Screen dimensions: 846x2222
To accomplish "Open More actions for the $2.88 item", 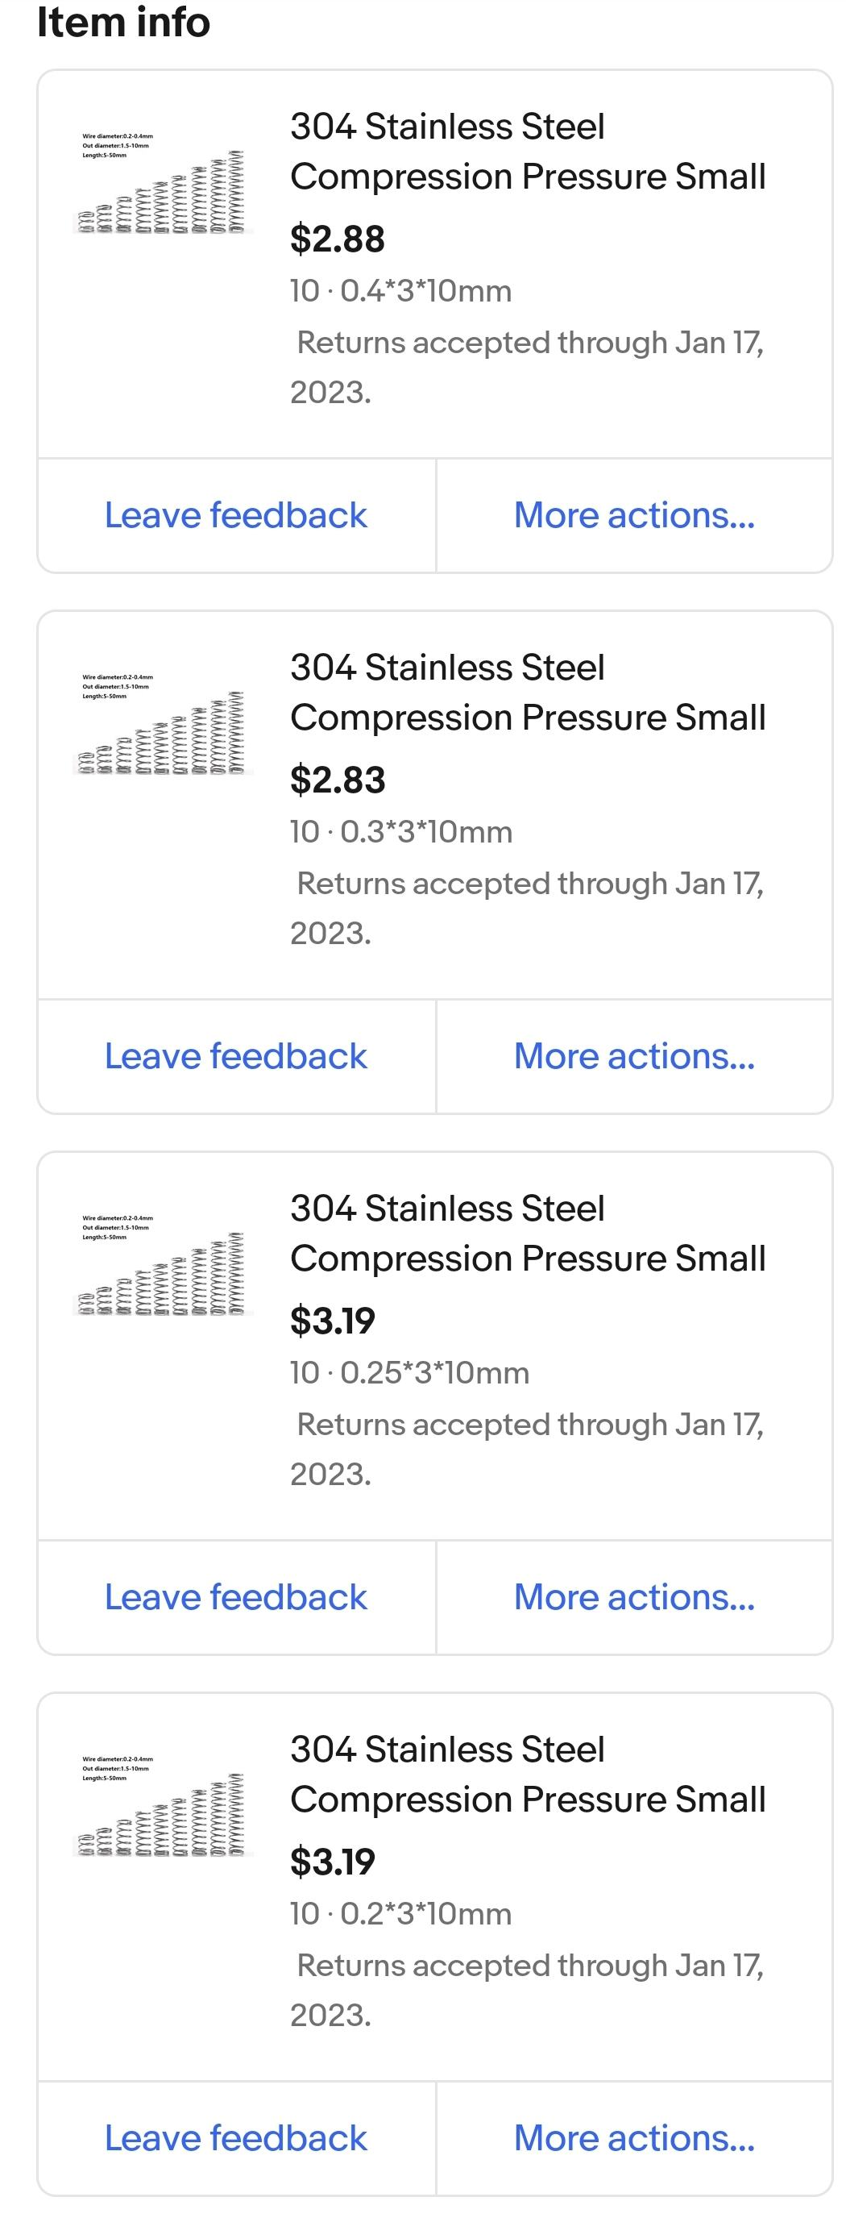I will click(x=634, y=515).
